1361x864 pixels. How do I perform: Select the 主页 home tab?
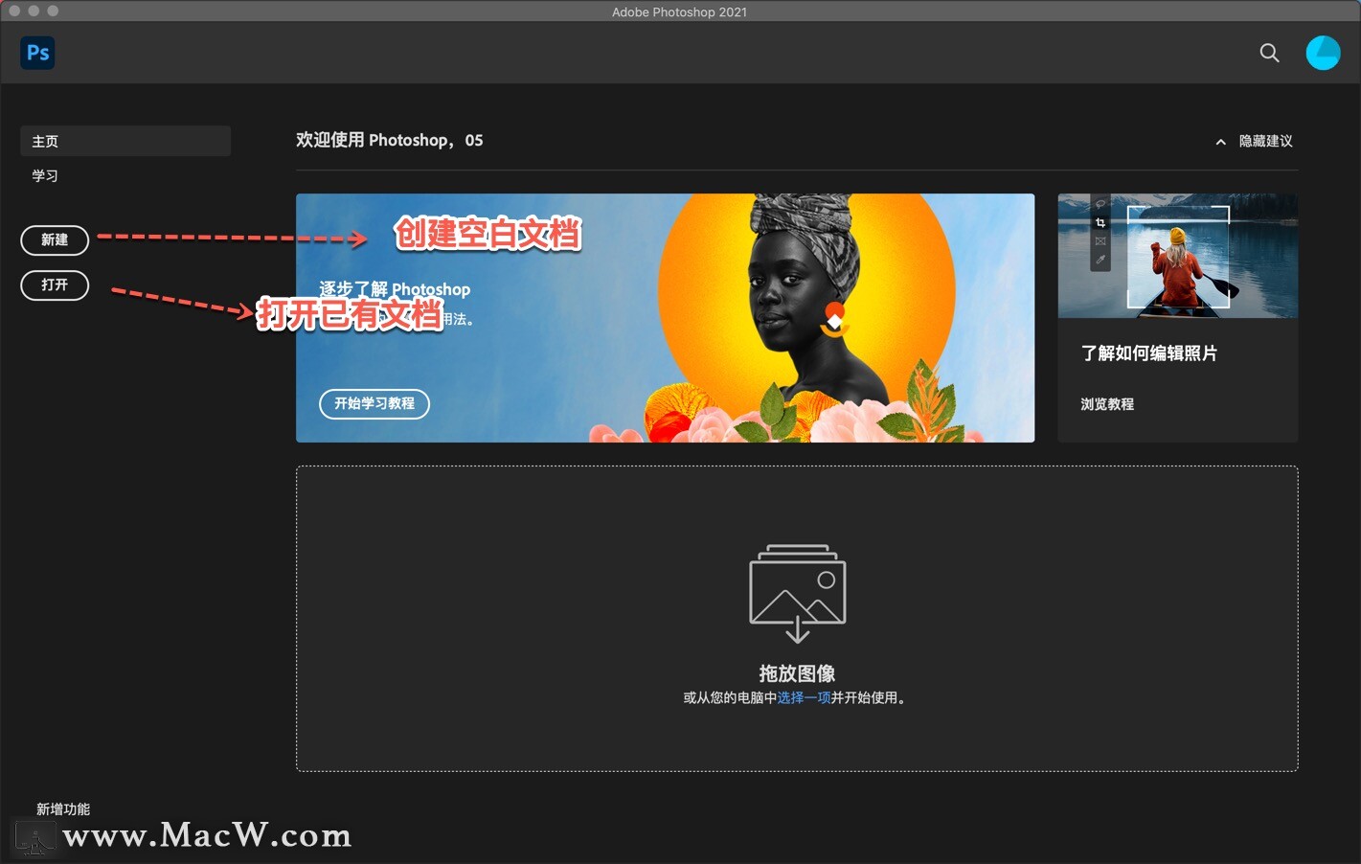coord(125,141)
